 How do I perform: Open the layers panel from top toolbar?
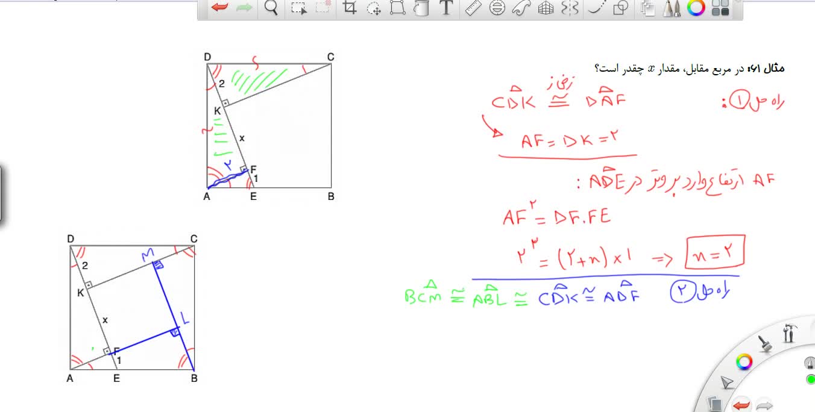648,8
